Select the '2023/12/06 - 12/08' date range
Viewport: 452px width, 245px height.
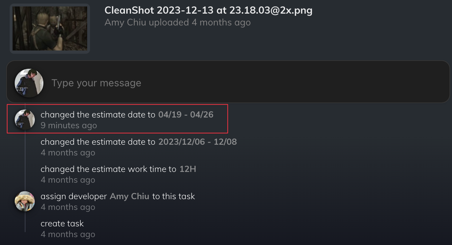click(x=198, y=142)
